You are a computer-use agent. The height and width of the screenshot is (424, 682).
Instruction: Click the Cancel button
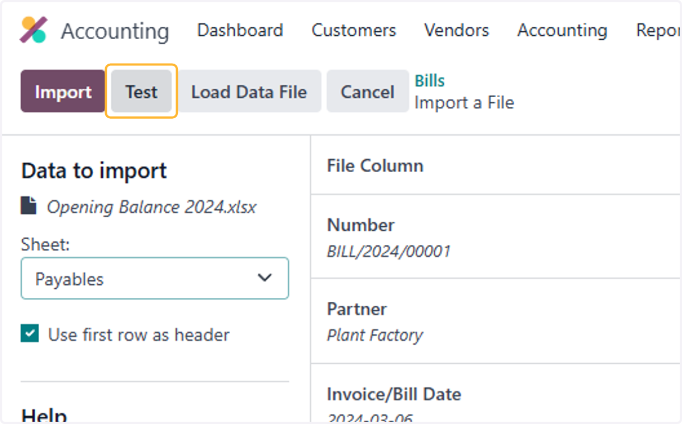tap(368, 92)
